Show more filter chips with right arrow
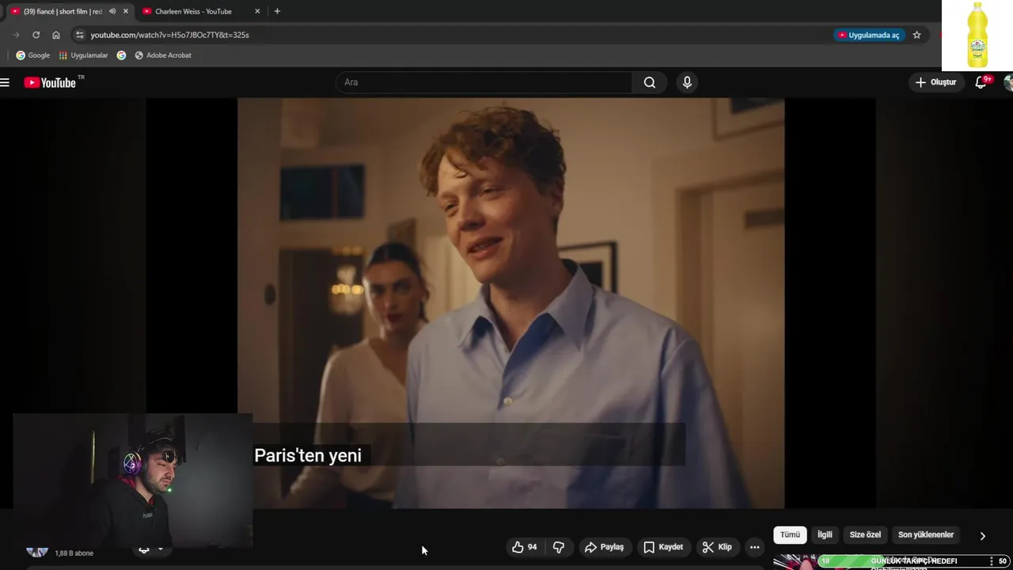The height and width of the screenshot is (570, 1013). click(982, 536)
